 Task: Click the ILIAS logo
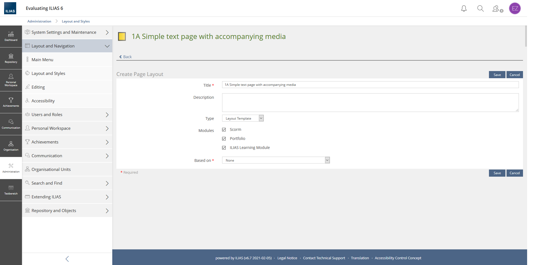(10, 8)
